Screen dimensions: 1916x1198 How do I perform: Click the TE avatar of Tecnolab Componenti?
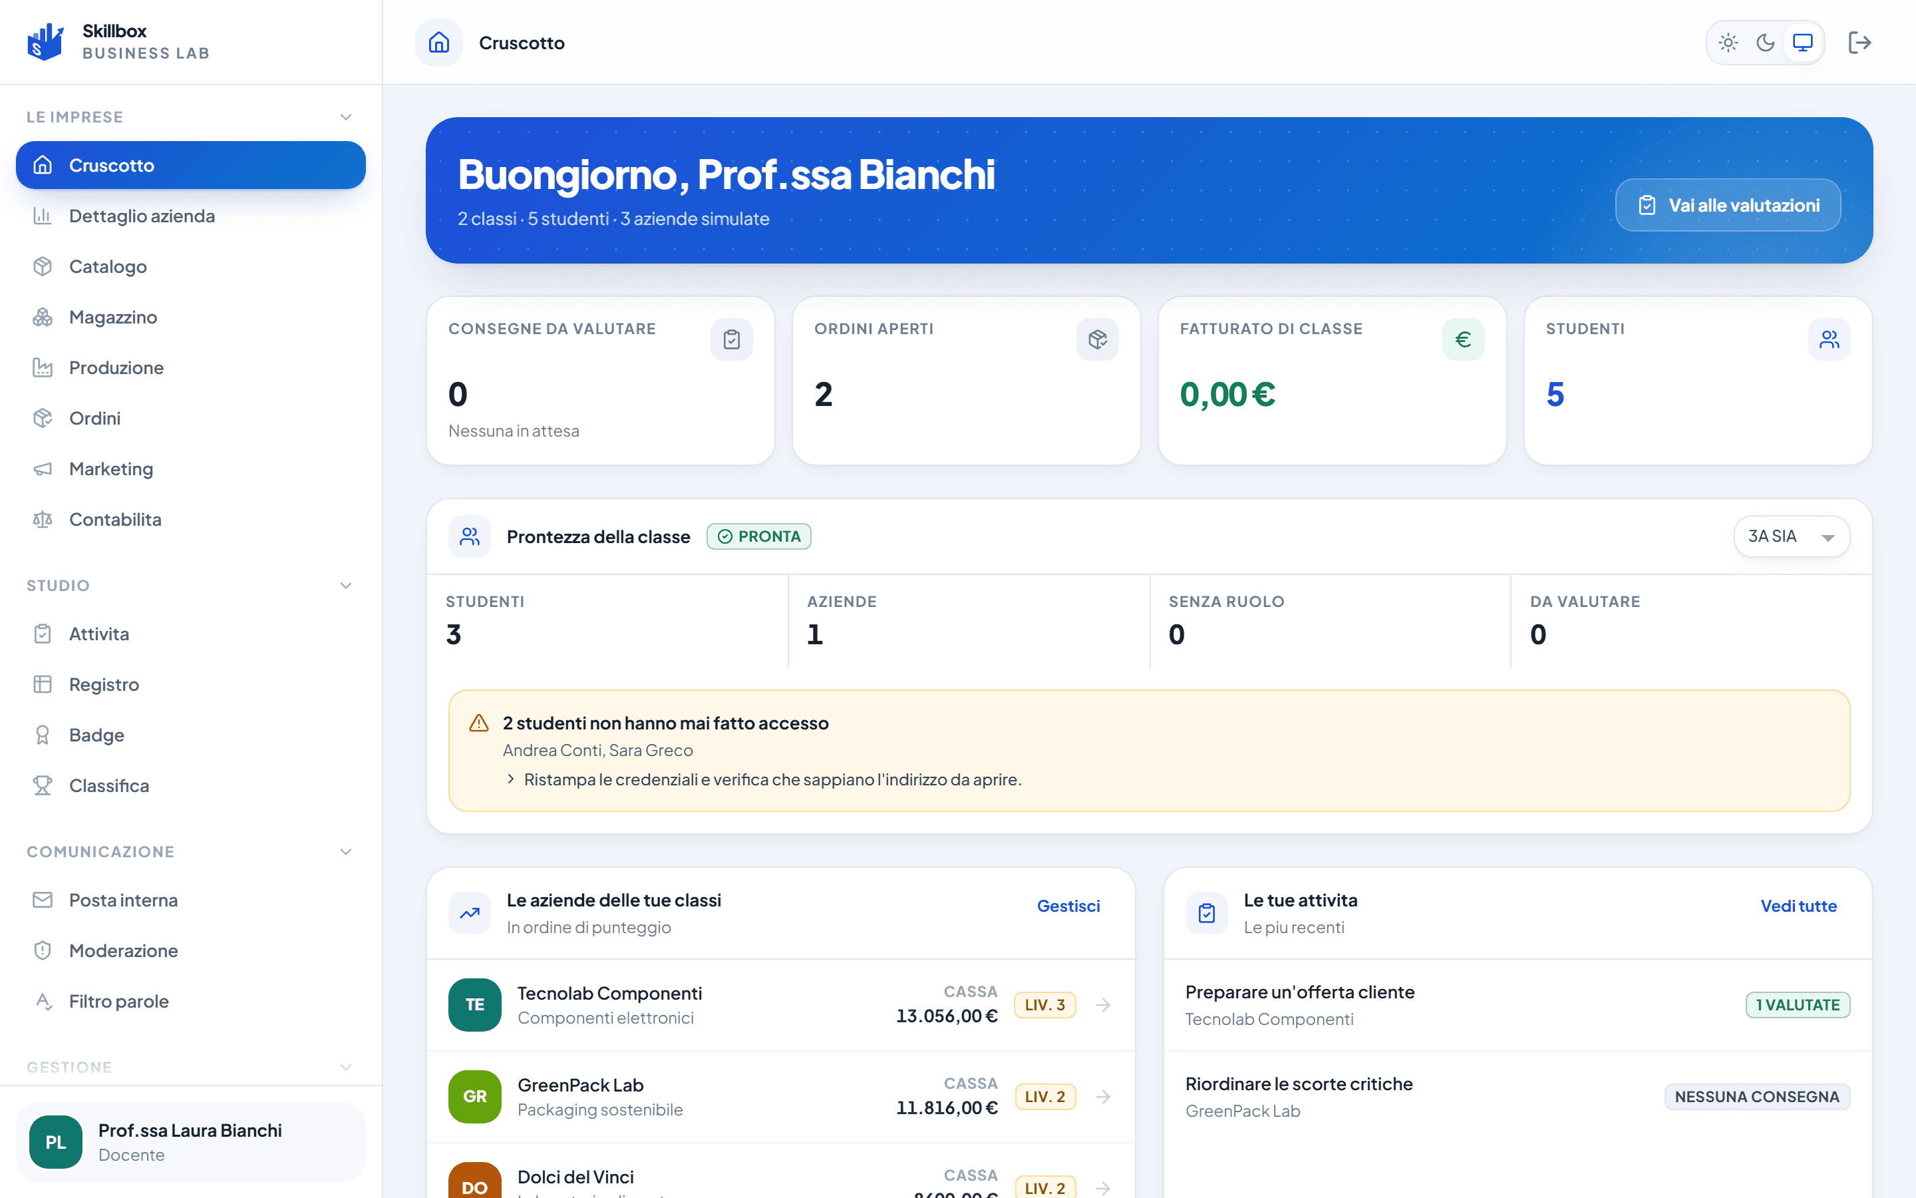474,1005
